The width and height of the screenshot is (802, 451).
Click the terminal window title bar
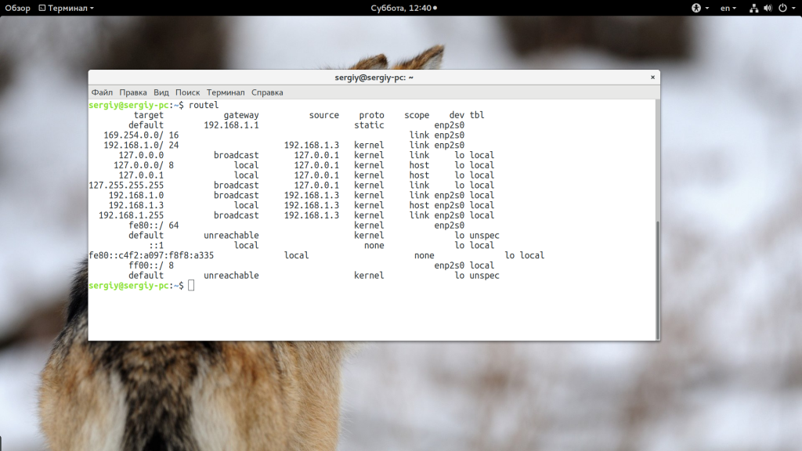tap(374, 78)
